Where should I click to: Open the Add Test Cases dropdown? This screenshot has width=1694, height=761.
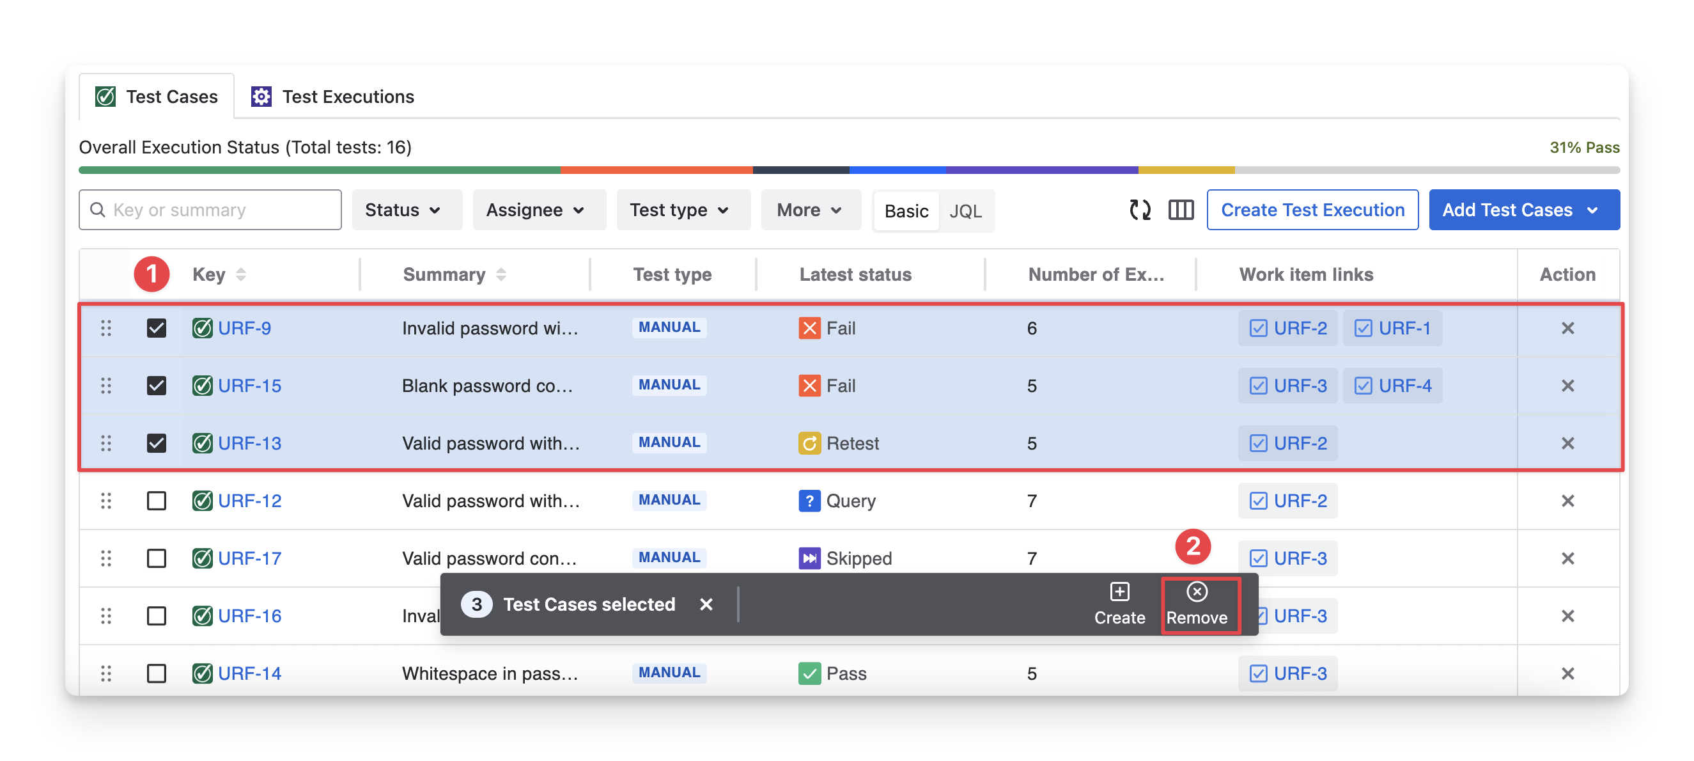pyautogui.click(x=1523, y=210)
